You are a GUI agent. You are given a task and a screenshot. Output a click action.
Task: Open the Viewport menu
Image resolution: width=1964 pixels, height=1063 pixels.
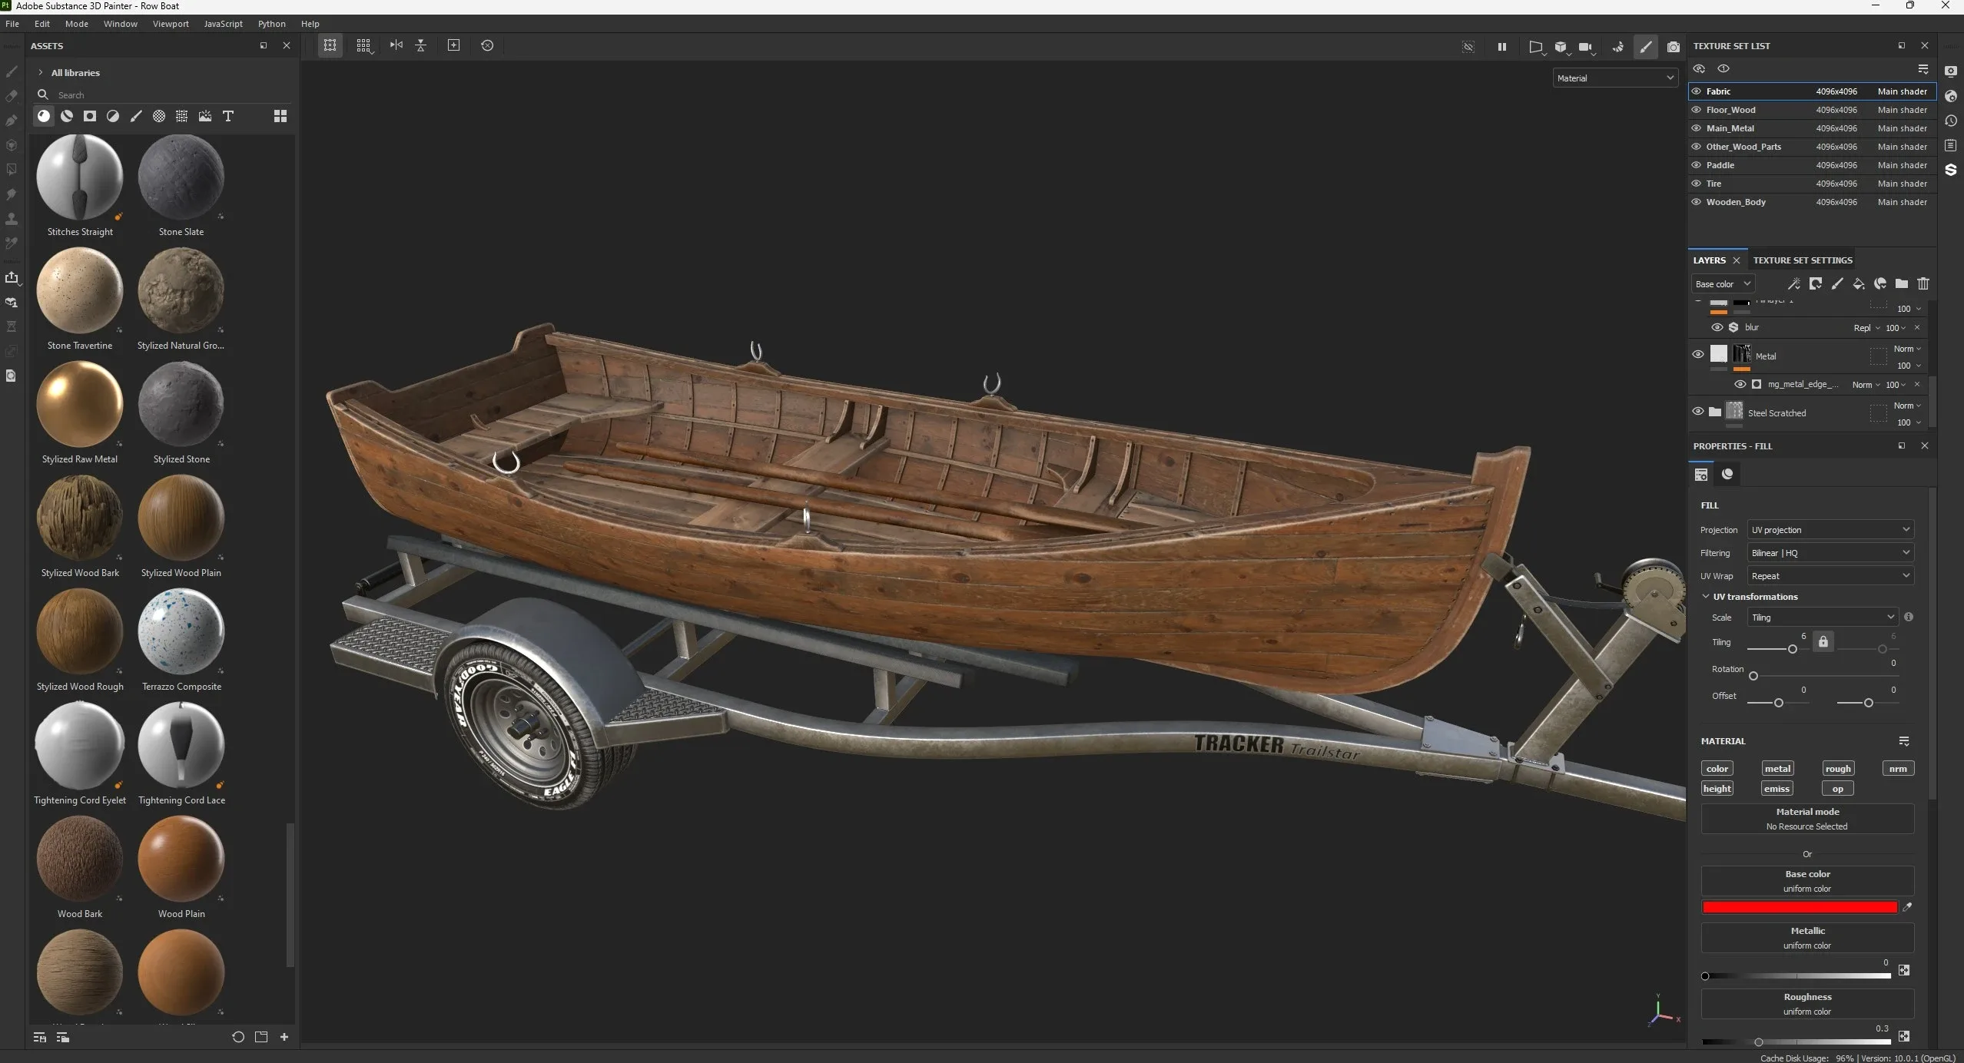[170, 24]
